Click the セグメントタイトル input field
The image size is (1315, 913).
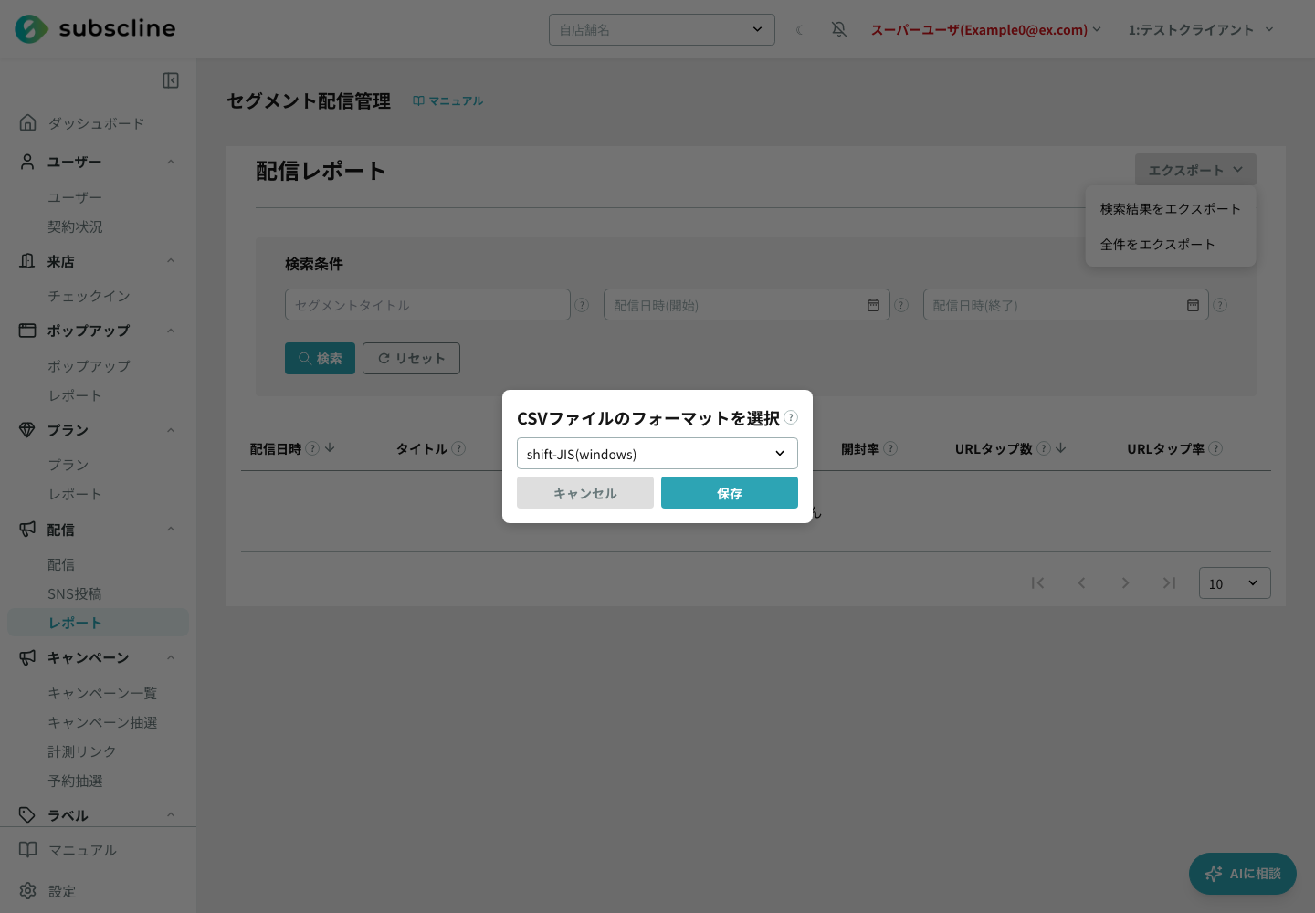[427, 305]
